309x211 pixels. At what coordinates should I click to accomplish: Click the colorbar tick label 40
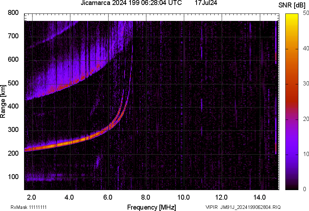pos(306,49)
